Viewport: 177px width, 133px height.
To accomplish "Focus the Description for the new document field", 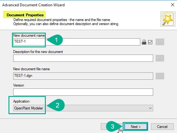I will [83, 58].
